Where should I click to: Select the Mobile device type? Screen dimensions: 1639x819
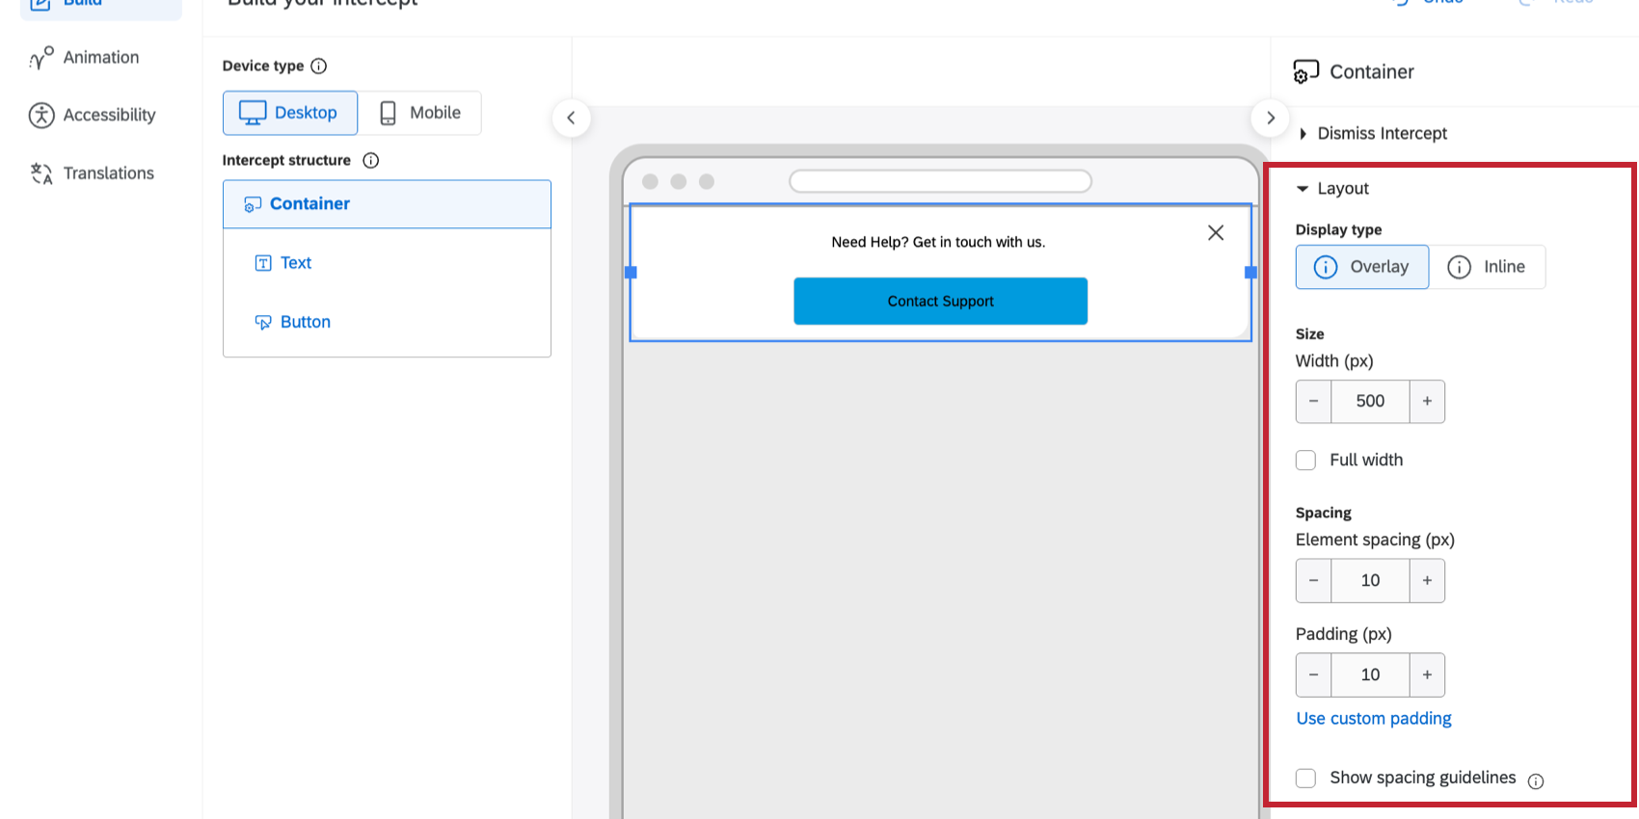click(x=419, y=113)
